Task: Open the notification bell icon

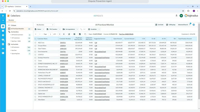Action: [177, 16]
